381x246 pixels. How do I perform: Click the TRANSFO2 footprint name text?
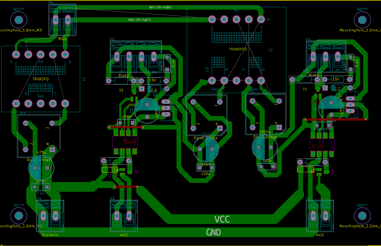point(238,49)
